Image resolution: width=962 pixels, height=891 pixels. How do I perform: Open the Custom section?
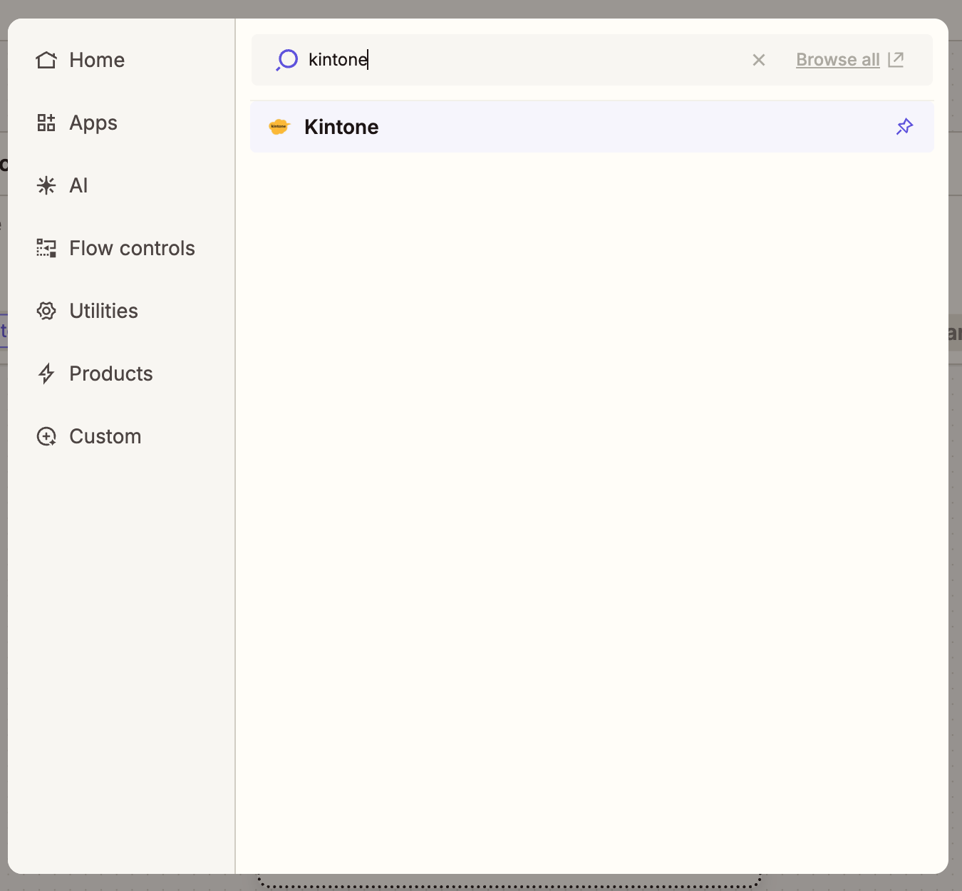click(105, 436)
